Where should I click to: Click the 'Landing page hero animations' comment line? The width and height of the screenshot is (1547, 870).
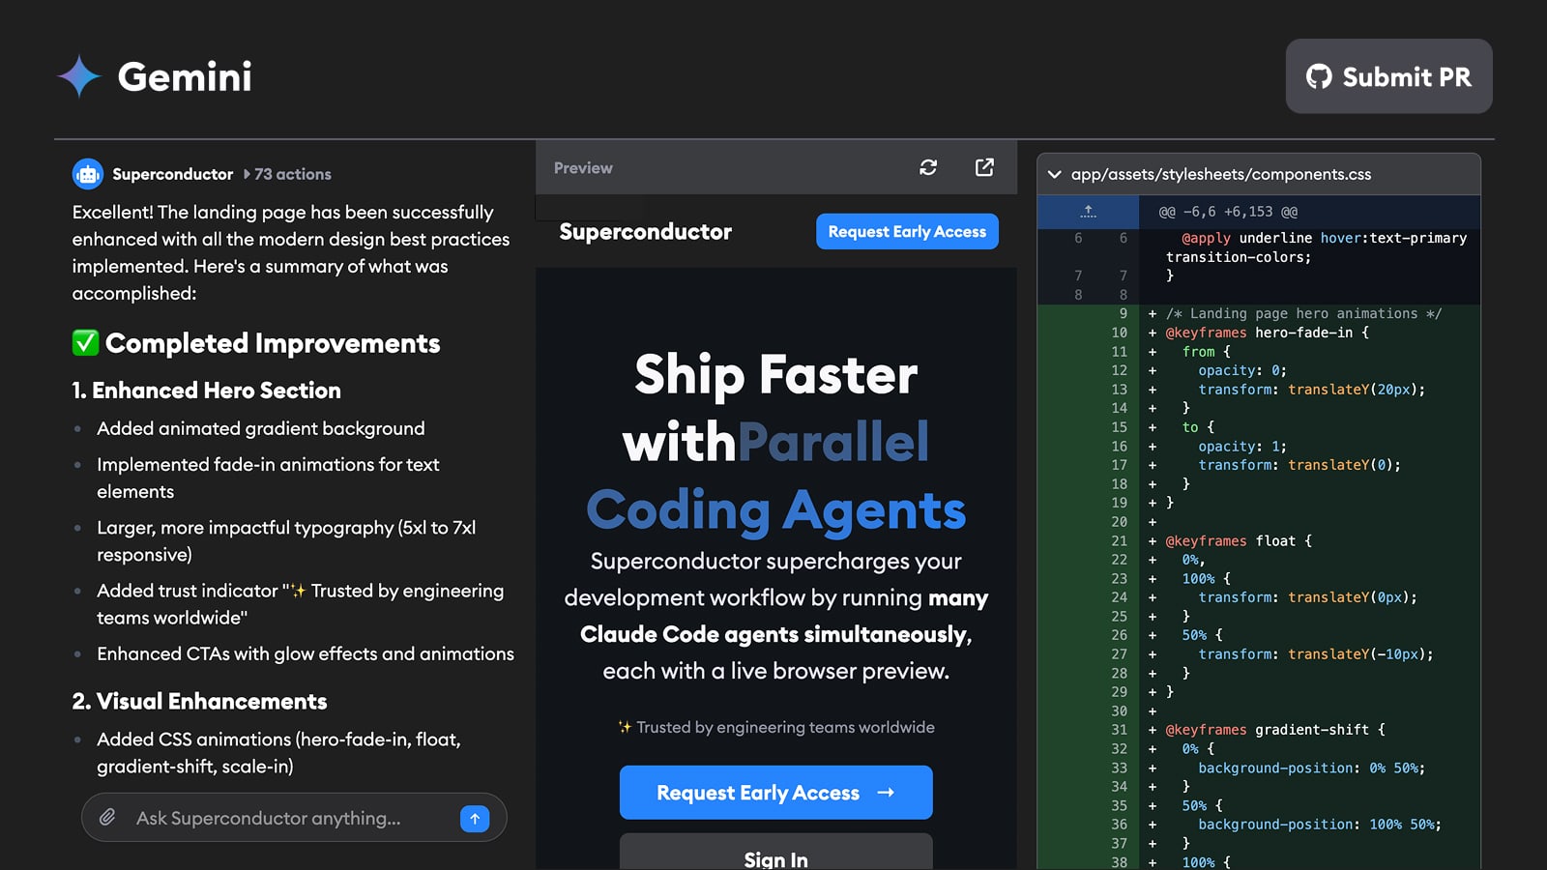click(x=1302, y=313)
